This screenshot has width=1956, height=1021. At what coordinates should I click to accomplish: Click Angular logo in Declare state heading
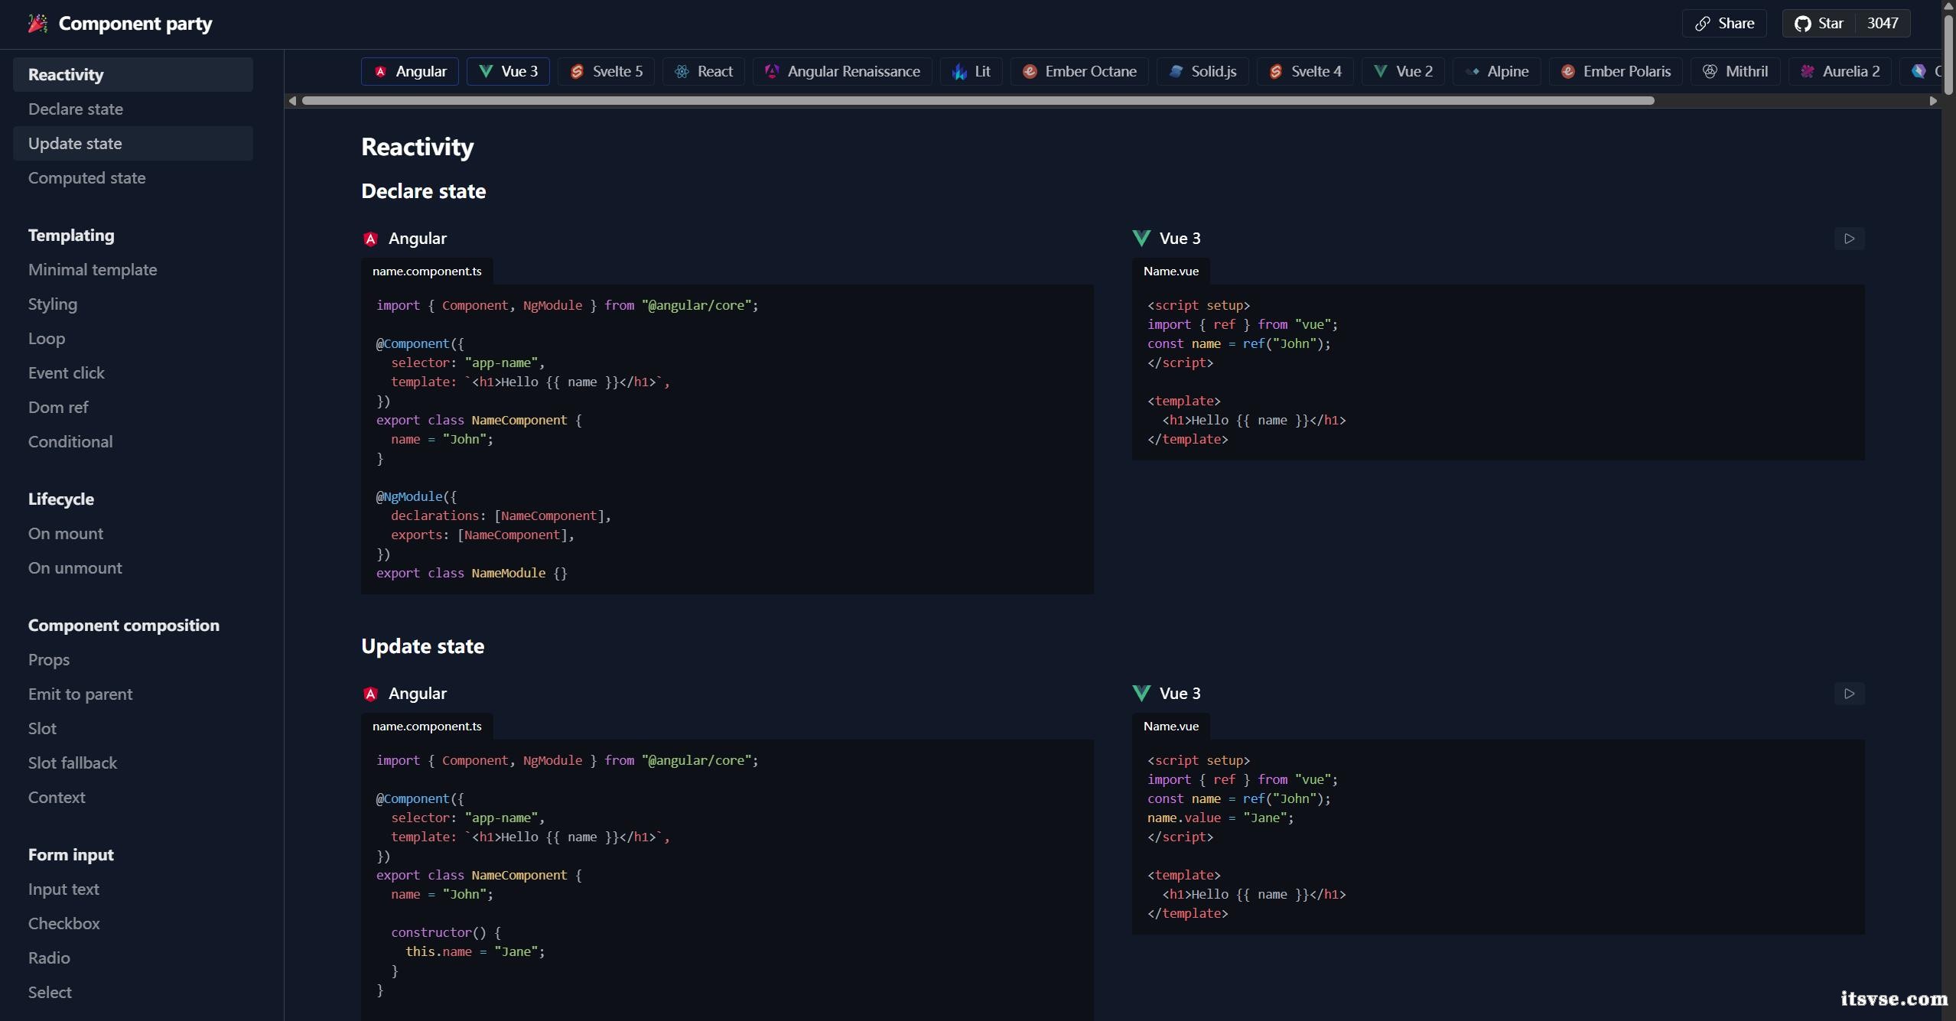coord(370,239)
